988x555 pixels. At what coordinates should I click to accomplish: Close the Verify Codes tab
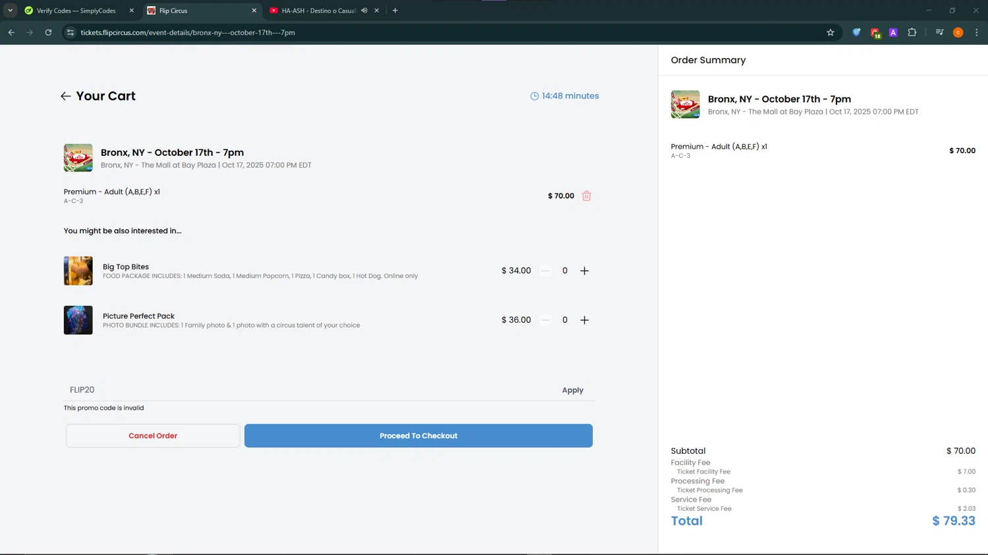pos(132,11)
